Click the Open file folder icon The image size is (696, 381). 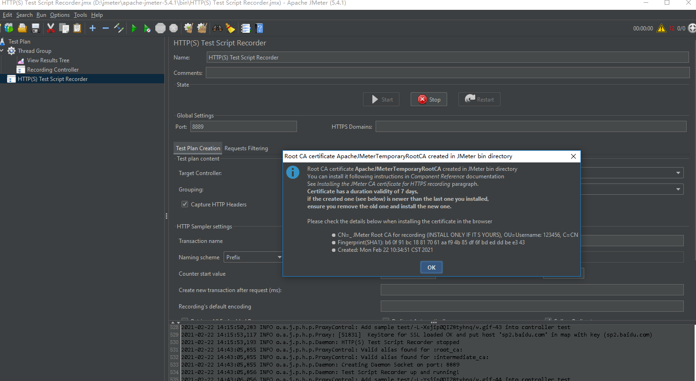(22, 28)
